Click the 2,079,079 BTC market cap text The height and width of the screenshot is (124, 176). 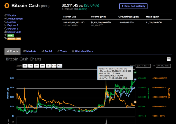click(70, 25)
